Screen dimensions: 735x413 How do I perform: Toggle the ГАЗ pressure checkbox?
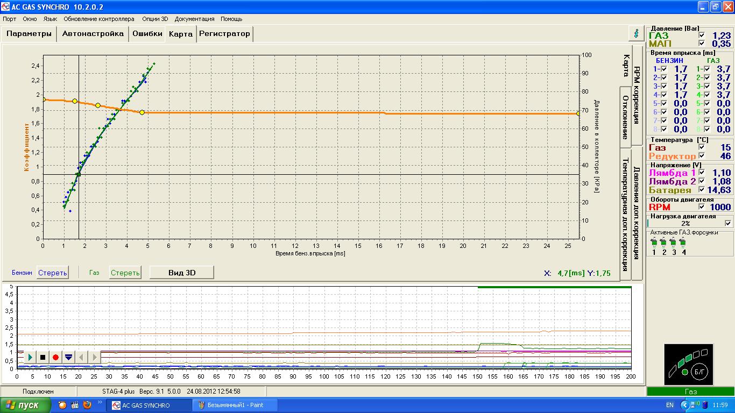[x=701, y=35]
